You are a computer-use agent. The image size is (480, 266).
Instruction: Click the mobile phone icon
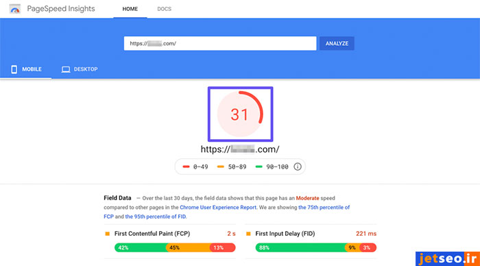(x=14, y=69)
